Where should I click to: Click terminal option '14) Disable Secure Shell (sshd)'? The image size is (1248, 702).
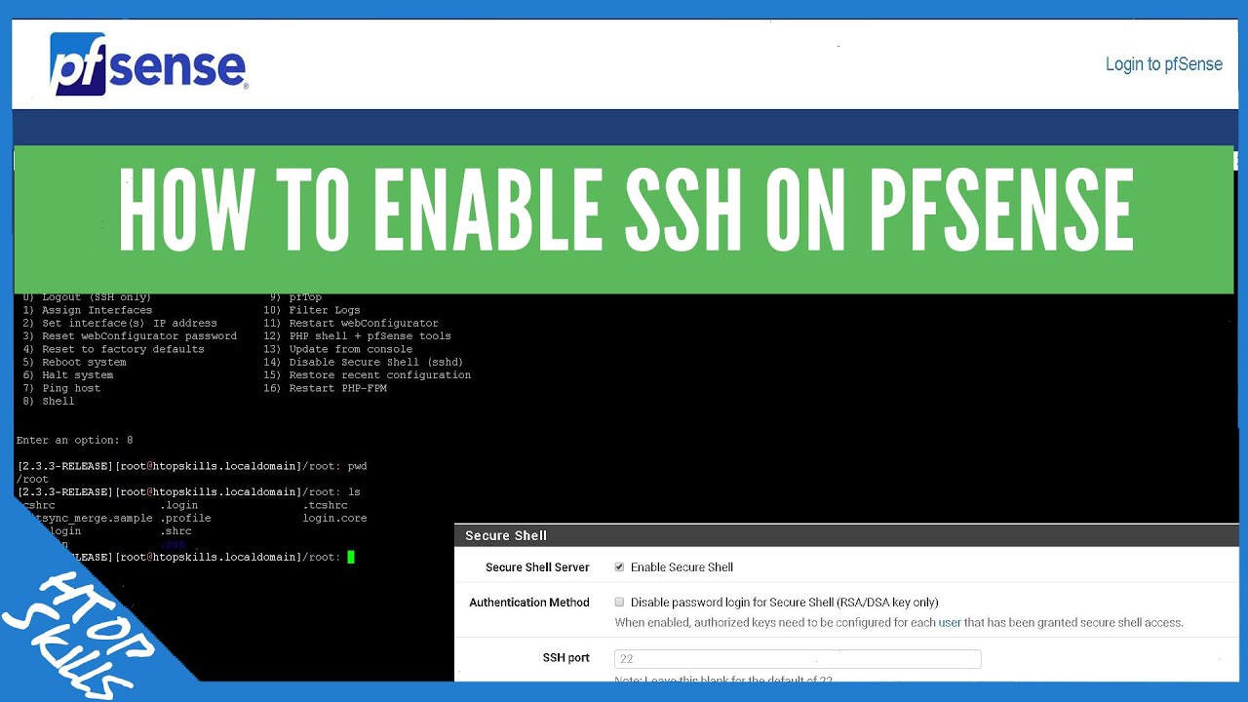364,362
